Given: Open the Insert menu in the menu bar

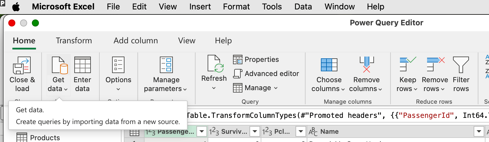Looking at the screenshot, I should point(200,6).
